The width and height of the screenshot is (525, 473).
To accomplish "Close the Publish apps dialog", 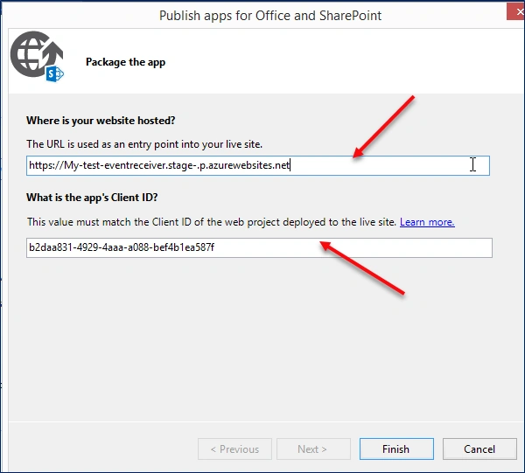I will [518, 11].
